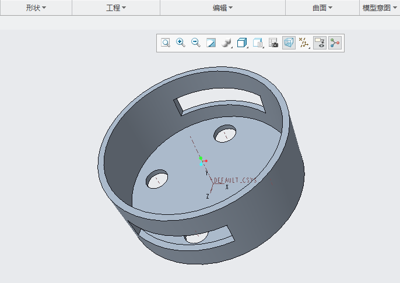Toggle the datum display filters
400x283 pixels.
pyautogui.click(x=304, y=43)
